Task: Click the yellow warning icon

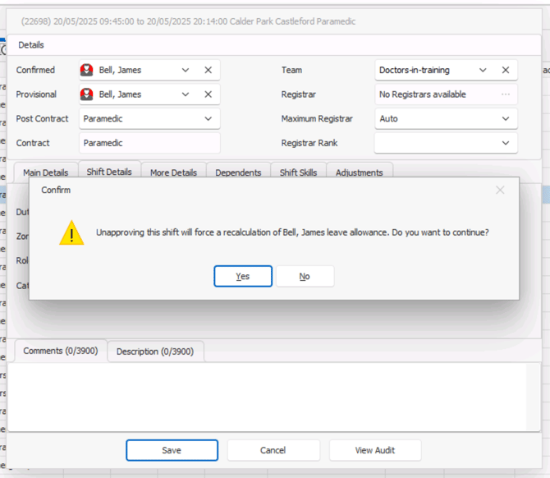Action: coord(71,232)
